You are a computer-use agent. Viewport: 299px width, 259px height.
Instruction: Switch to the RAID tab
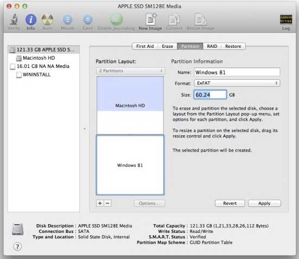tap(212, 46)
